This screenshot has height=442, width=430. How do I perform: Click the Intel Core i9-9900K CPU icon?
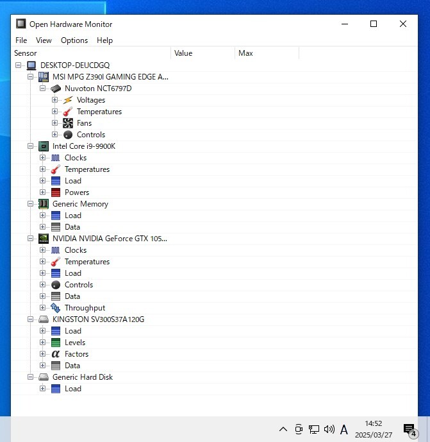pos(44,146)
